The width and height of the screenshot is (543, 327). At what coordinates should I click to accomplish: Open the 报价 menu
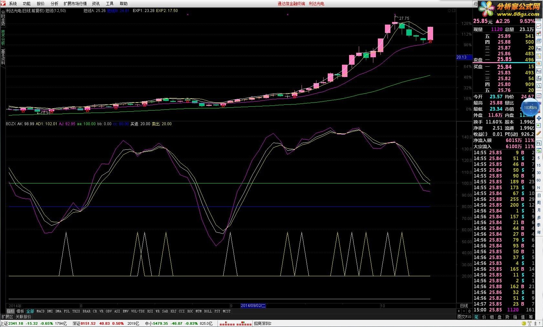(41, 4)
